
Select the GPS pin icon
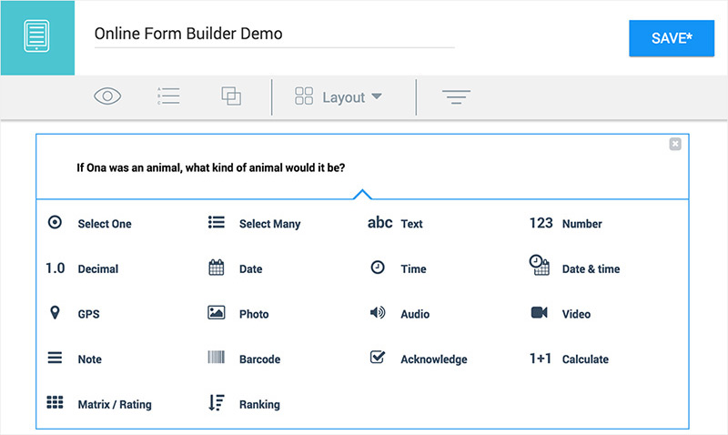pyautogui.click(x=55, y=313)
